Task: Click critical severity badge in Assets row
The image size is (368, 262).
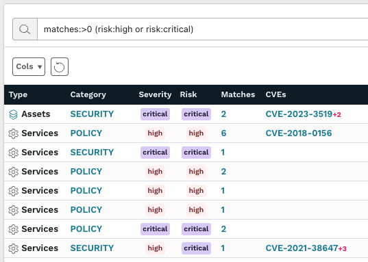Action: coord(155,114)
